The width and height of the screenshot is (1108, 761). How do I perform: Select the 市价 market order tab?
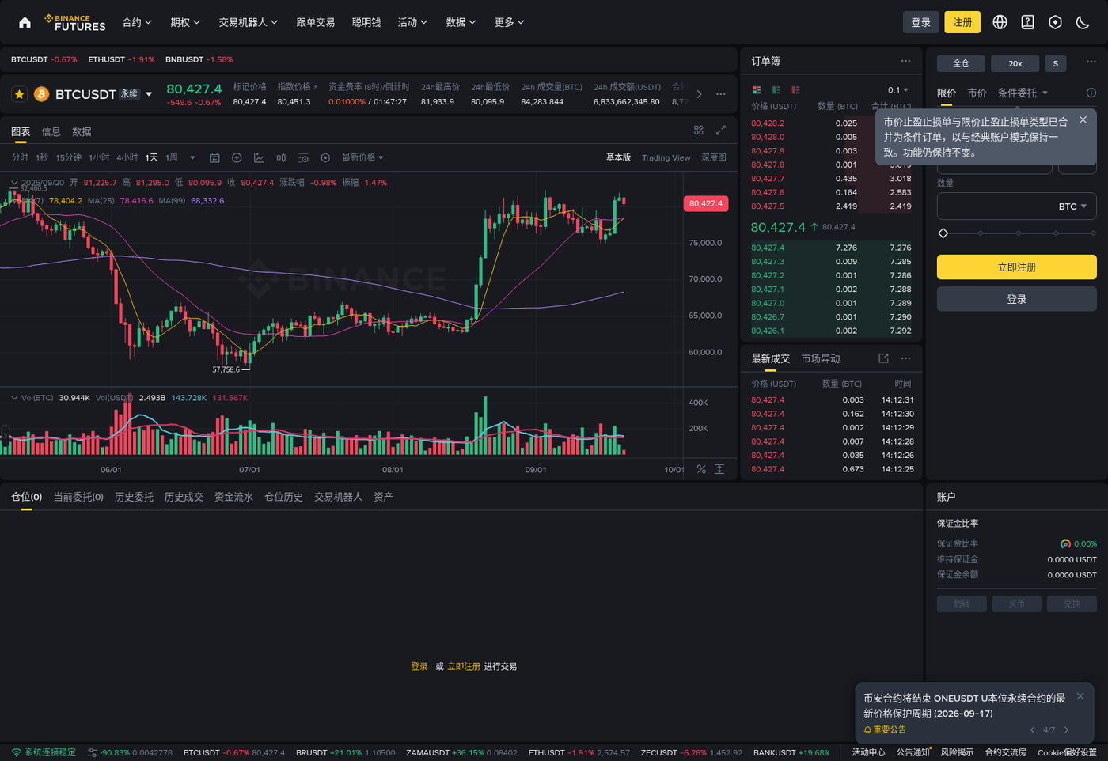point(977,93)
